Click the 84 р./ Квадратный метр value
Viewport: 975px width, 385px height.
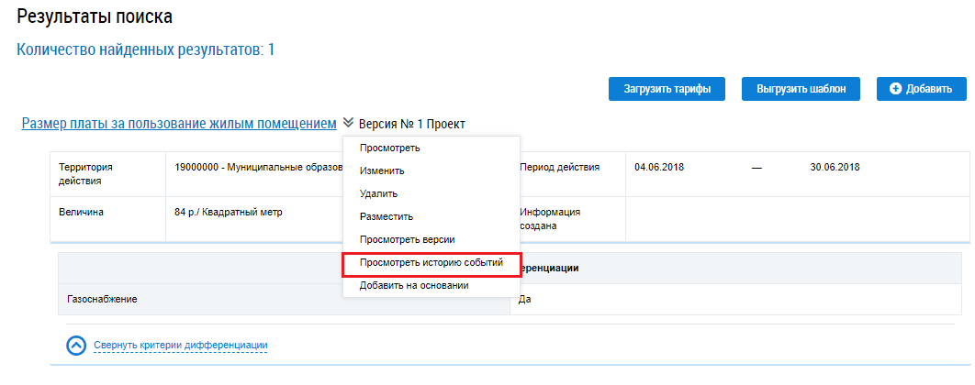pyautogui.click(x=229, y=212)
